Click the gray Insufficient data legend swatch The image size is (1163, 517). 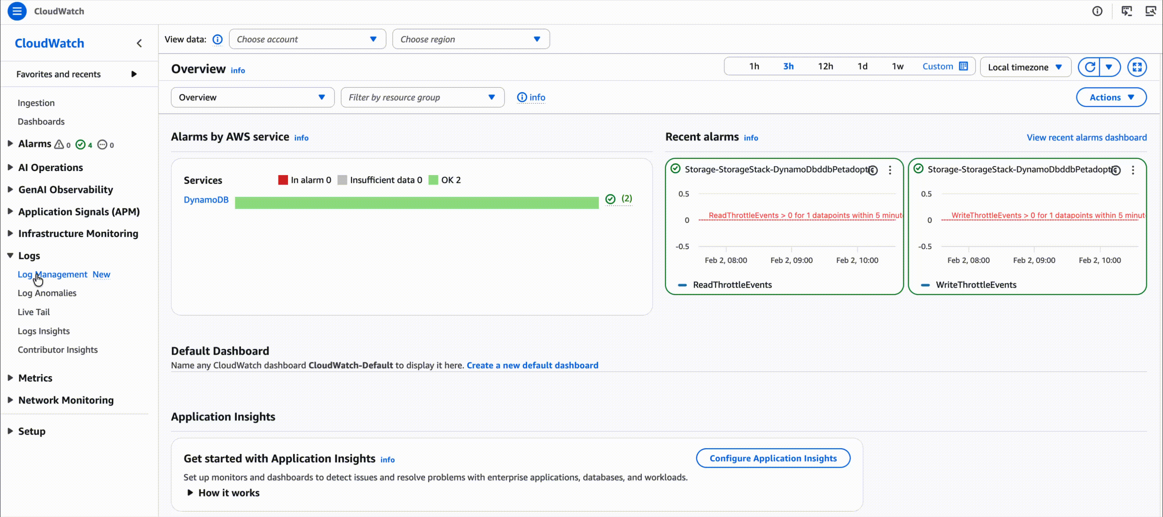[342, 180]
